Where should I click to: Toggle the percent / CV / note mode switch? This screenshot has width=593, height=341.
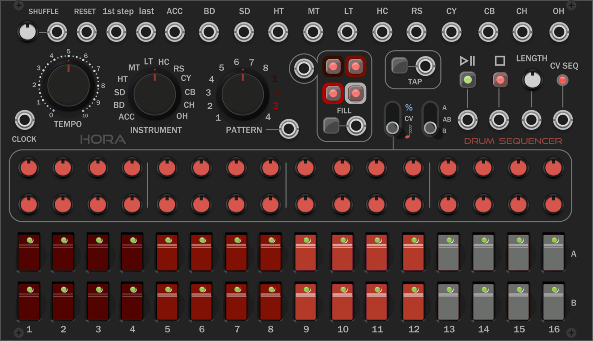393,119
